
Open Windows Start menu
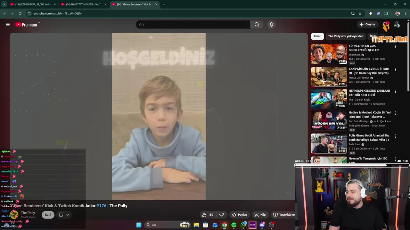pos(139,225)
